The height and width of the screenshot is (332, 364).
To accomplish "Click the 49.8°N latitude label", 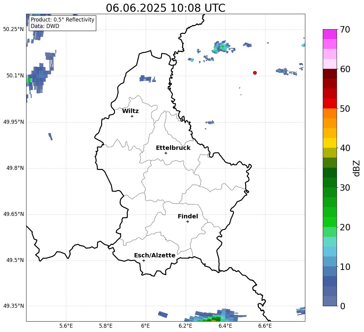I will (15, 168).
